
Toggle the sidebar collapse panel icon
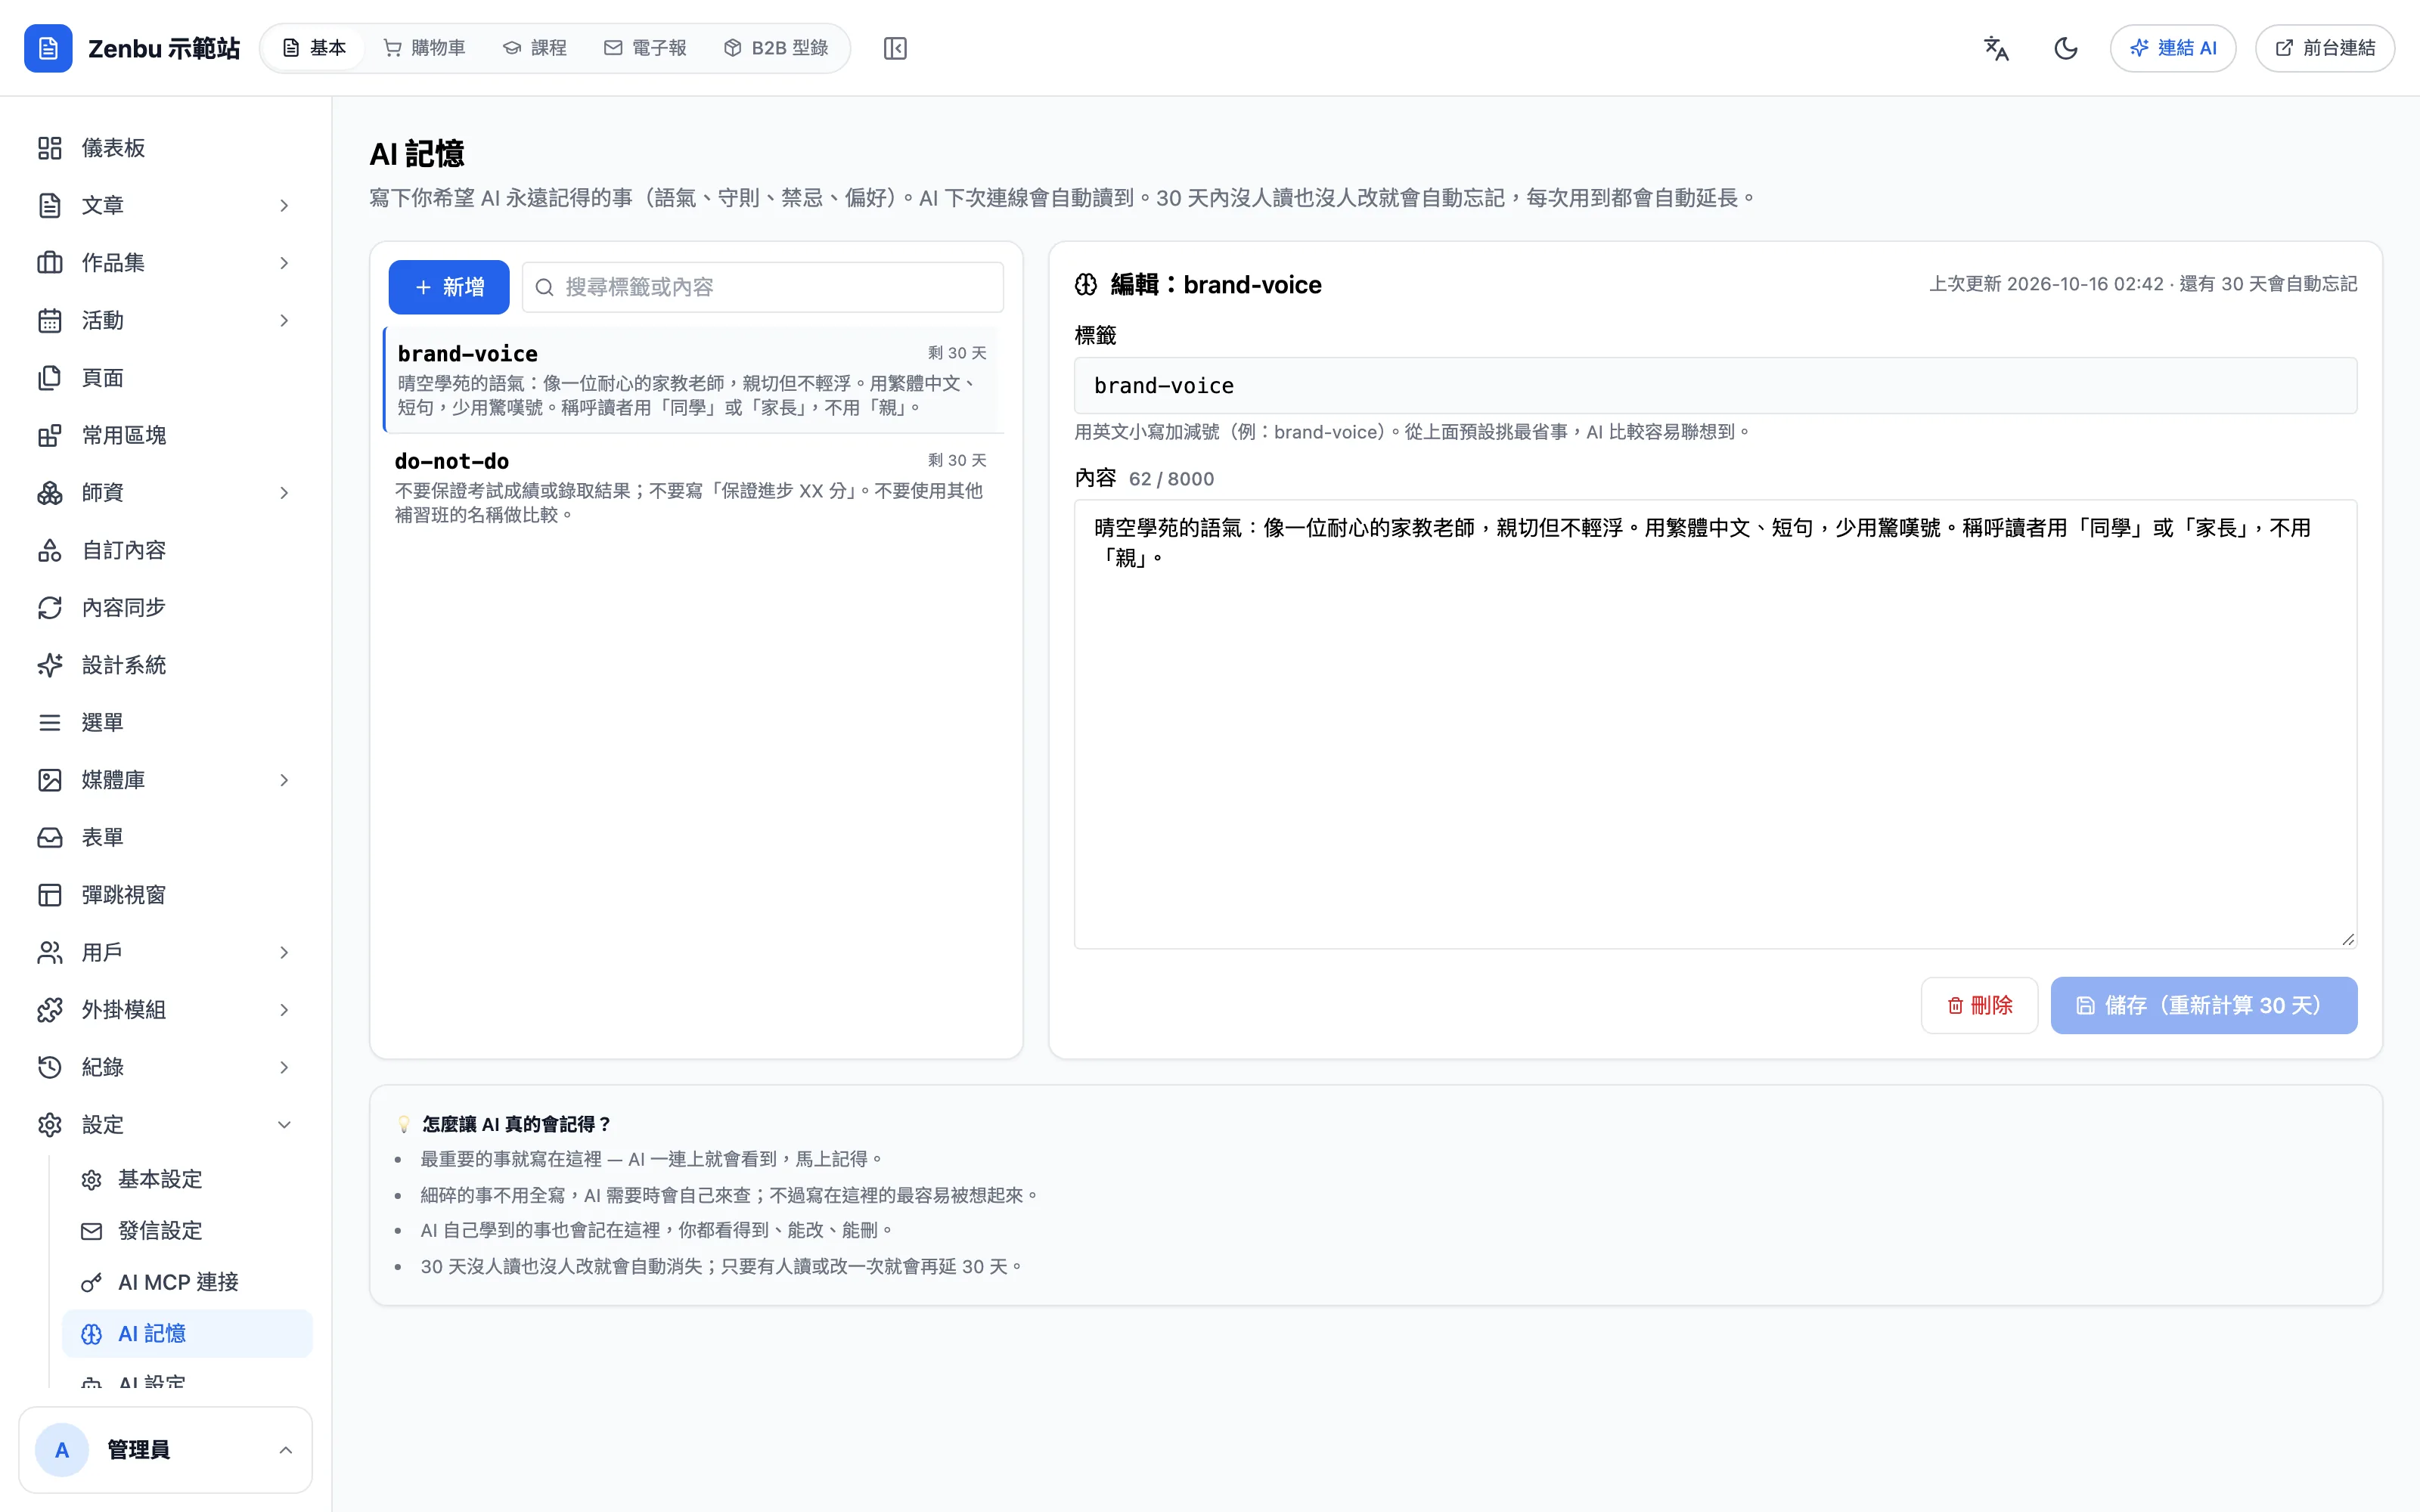pyautogui.click(x=895, y=48)
